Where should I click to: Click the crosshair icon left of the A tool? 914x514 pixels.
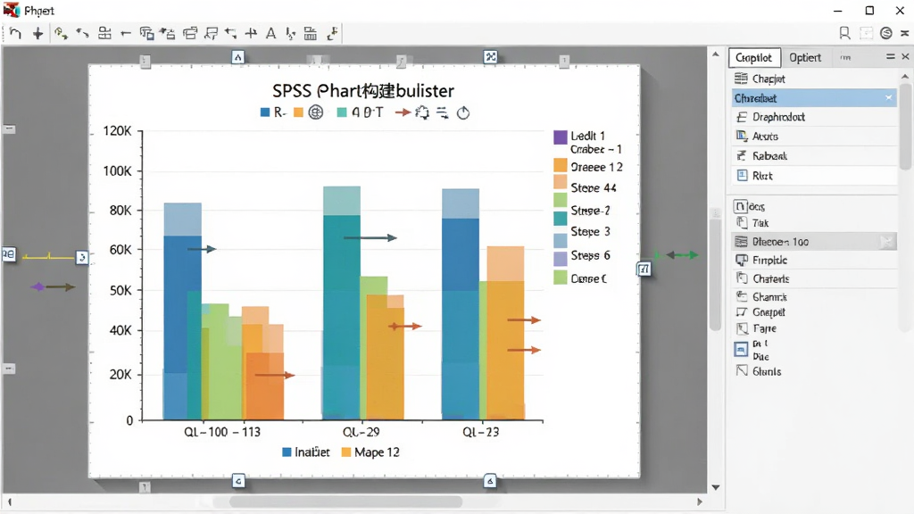251,33
